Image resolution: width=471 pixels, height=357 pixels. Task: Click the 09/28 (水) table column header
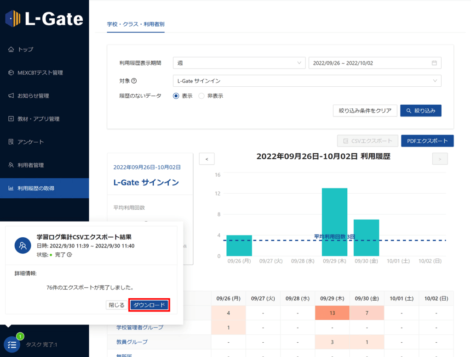click(298, 299)
